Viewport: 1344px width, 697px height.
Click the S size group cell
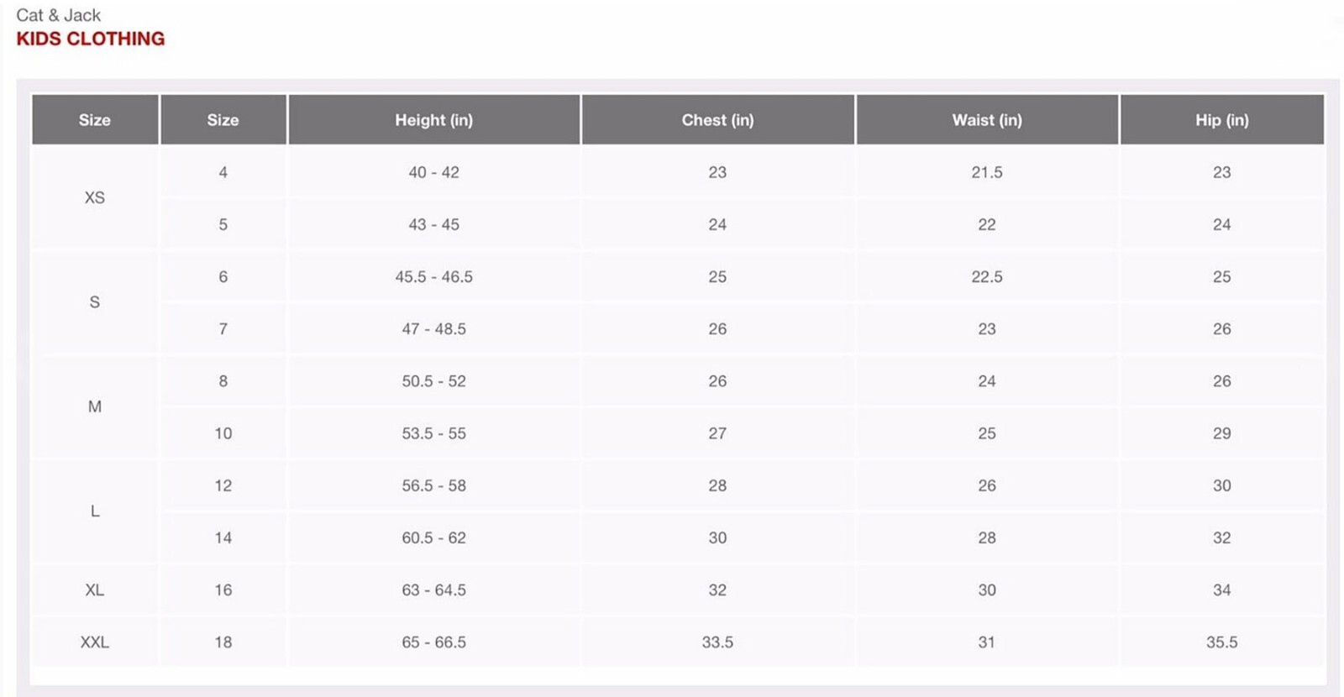[95, 302]
